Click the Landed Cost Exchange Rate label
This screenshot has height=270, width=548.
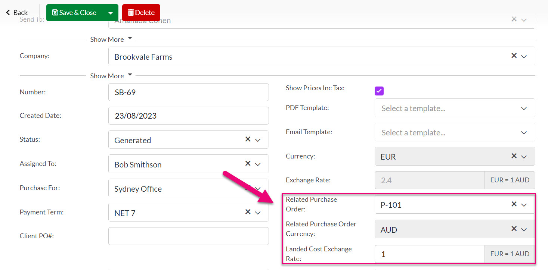point(319,254)
